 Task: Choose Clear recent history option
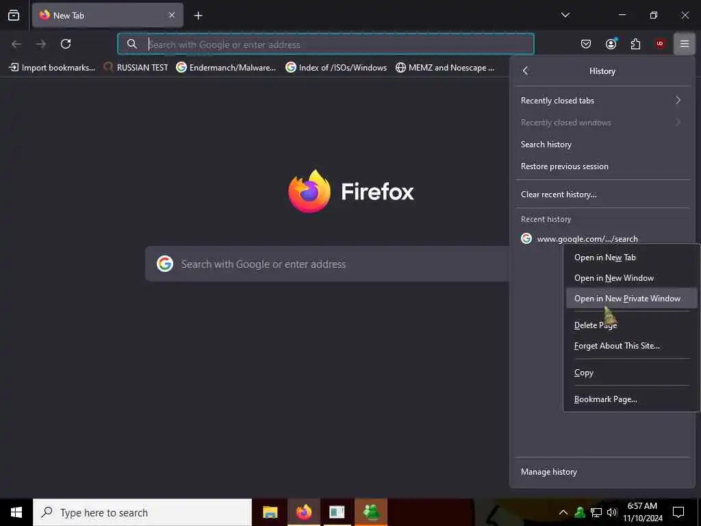click(x=602, y=194)
